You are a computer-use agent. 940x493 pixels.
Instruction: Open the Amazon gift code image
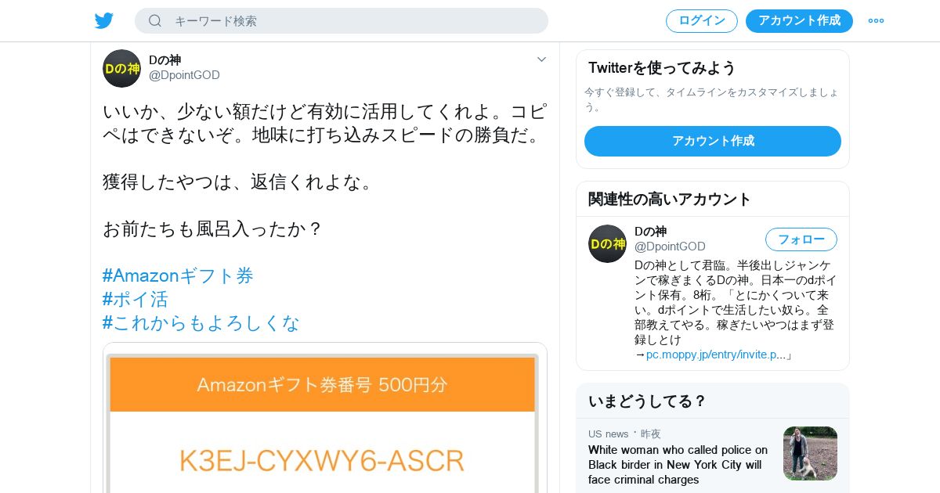coord(323,423)
